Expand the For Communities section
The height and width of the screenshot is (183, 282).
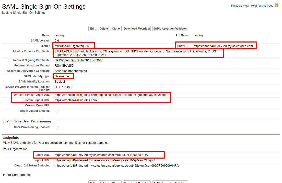coord(4,175)
